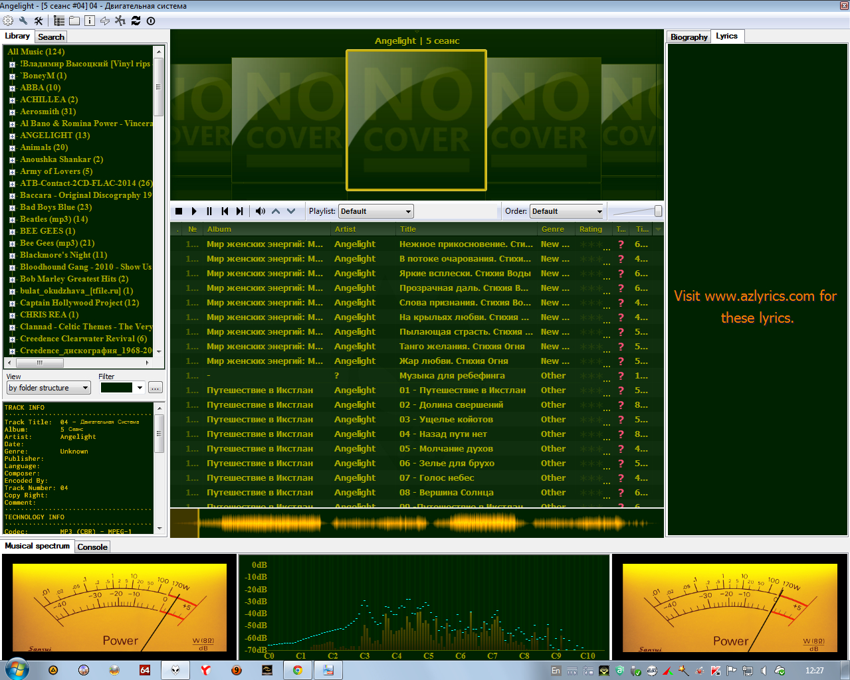850x680 pixels.
Task: Switch to the Console tab
Action: (x=92, y=547)
